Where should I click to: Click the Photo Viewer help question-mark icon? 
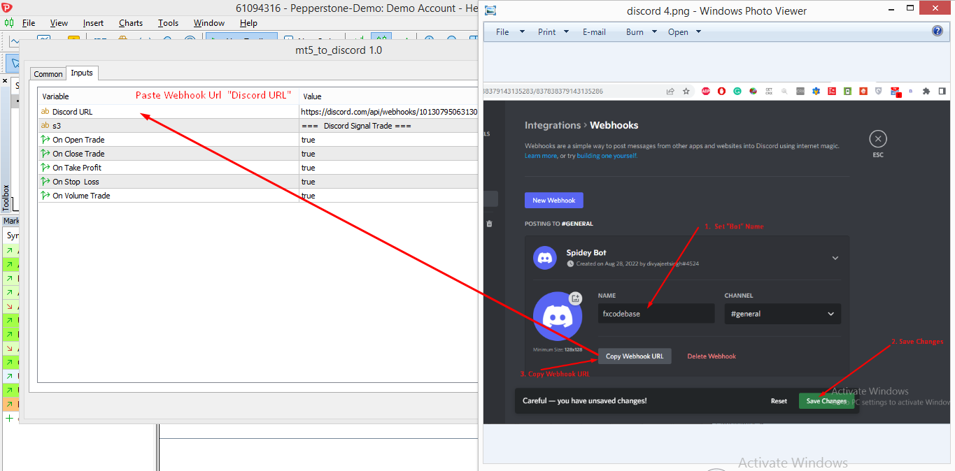point(938,31)
